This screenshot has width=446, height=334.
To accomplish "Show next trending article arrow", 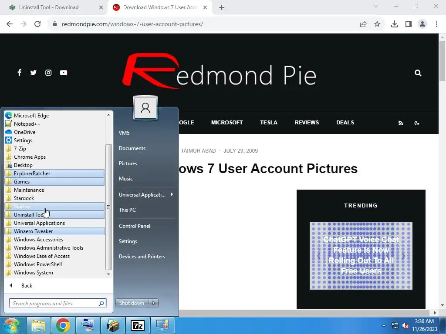I will pyautogui.click(x=403, y=256).
